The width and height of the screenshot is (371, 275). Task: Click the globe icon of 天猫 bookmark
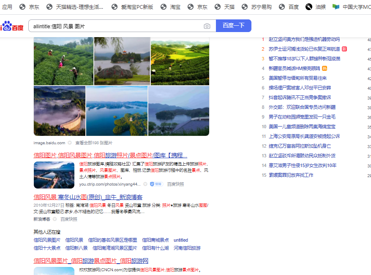pos(218,7)
